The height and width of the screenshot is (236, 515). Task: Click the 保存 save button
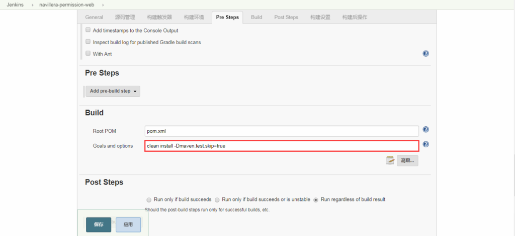click(99, 224)
